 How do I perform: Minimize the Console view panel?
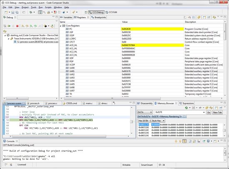click(222, 141)
